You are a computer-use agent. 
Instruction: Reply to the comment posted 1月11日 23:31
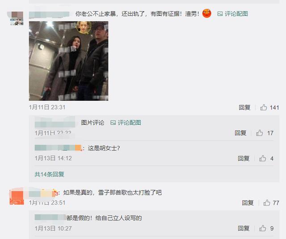point(244,107)
